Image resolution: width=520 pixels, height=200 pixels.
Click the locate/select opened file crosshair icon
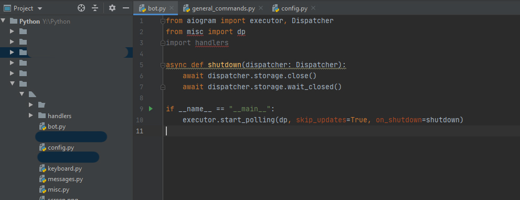[x=81, y=8]
